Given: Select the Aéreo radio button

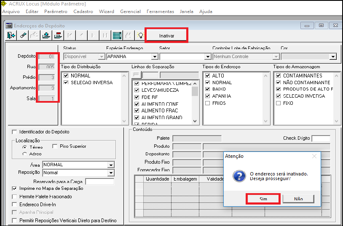Looking at the screenshot, I should pos(24,154).
